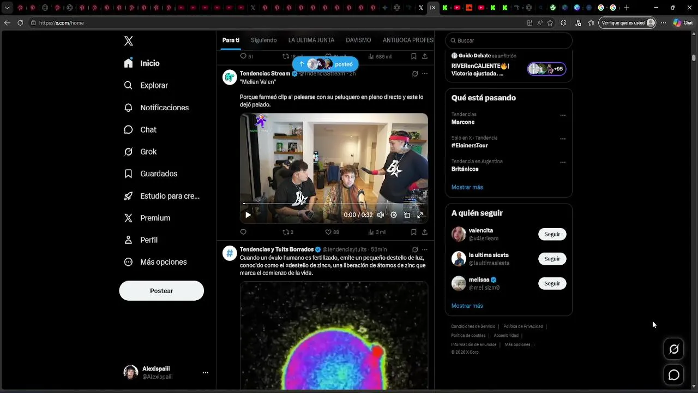Reply to Tendencias Stream post
This screenshot has height=393, width=698.
[x=243, y=232]
